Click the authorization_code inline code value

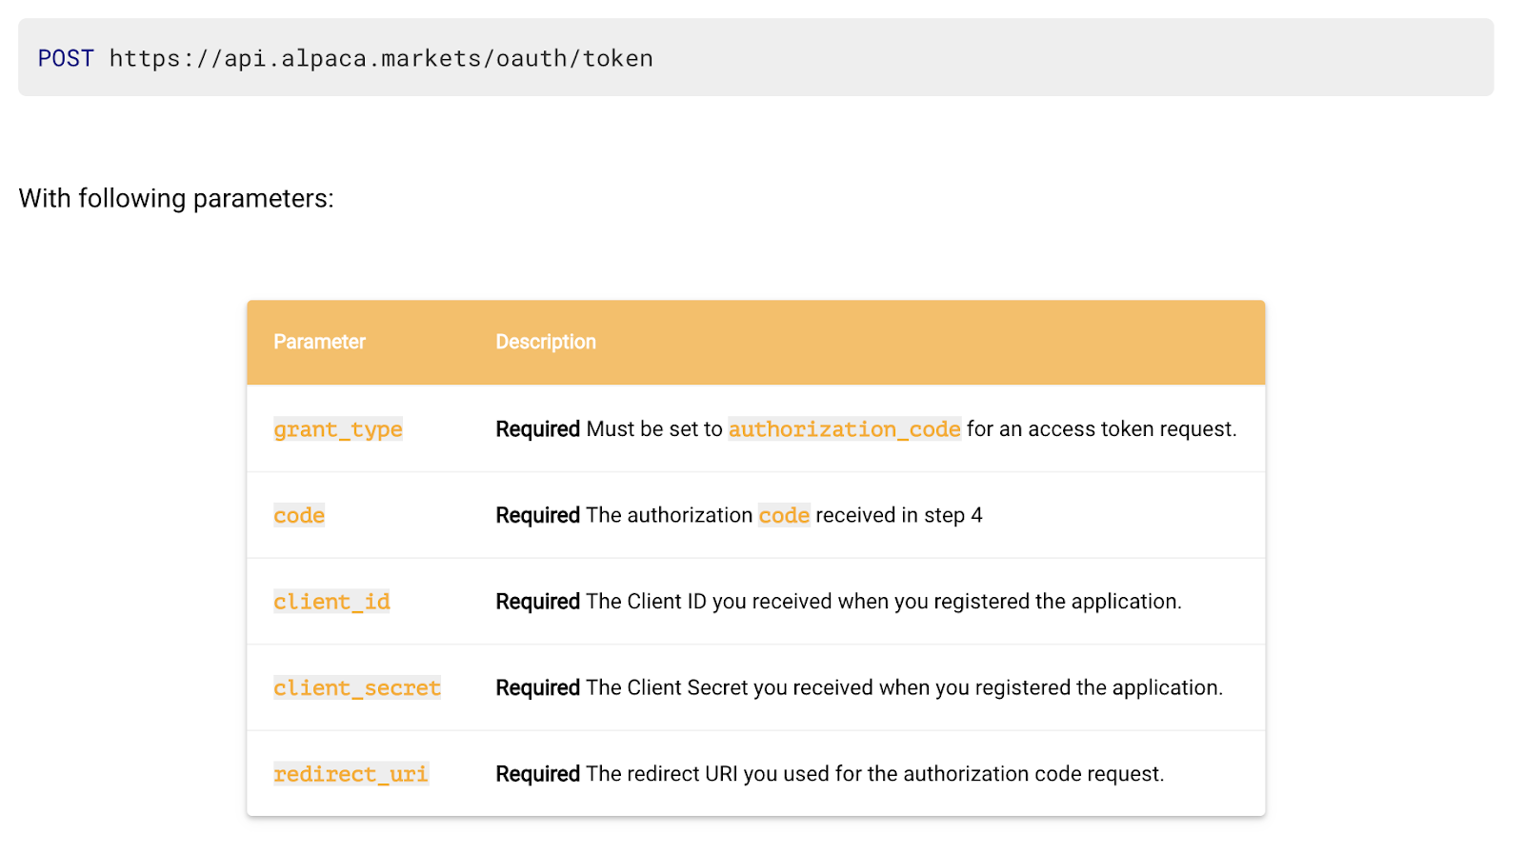pyautogui.click(x=845, y=429)
